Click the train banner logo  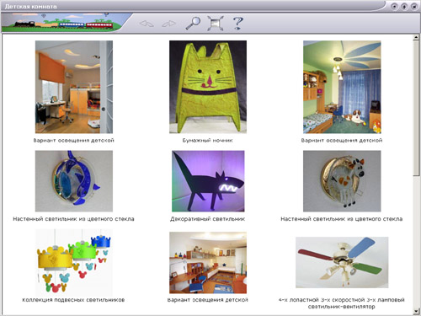coord(63,23)
